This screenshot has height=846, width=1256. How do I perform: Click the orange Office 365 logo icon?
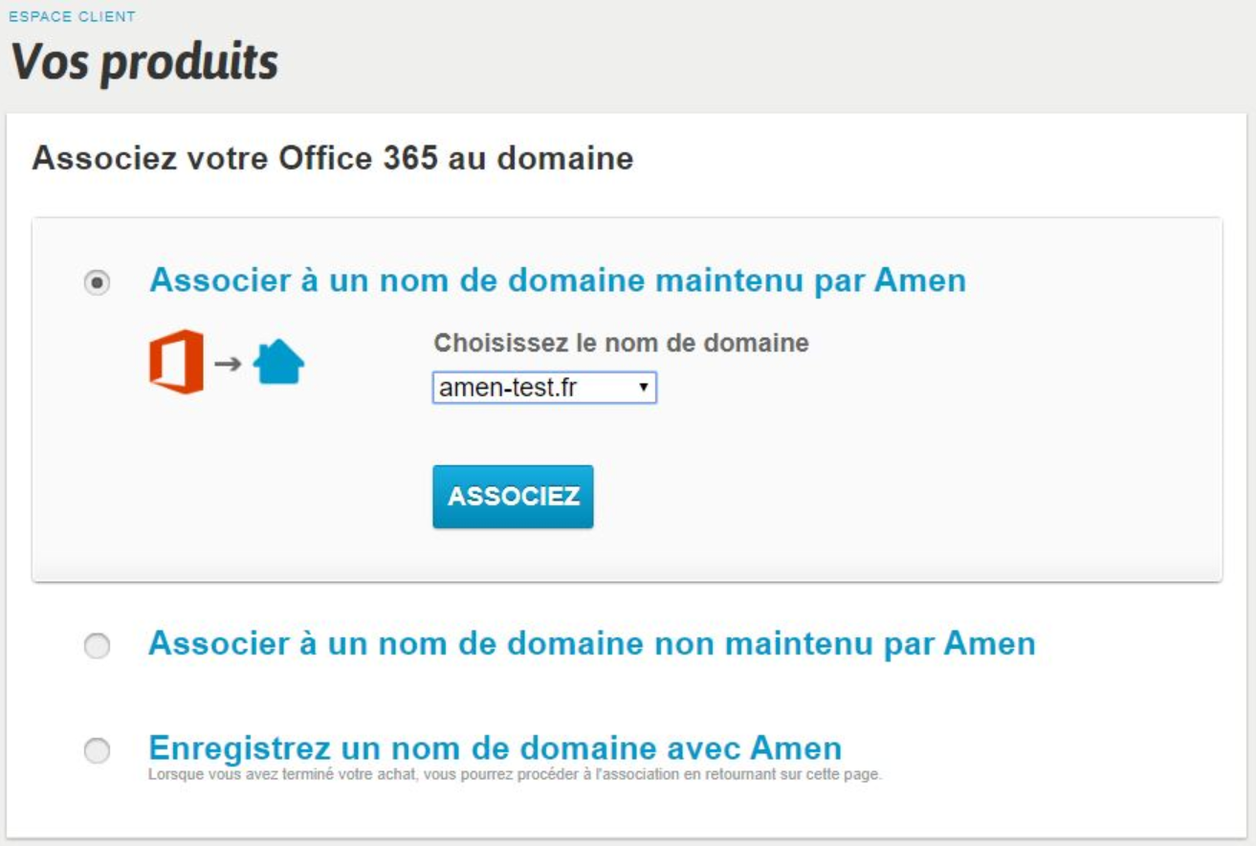(176, 362)
